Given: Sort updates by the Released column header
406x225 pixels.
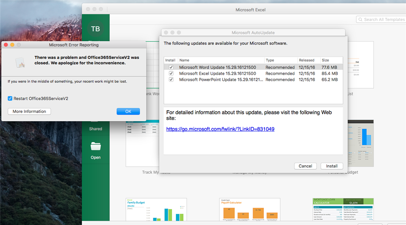Looking at the screenshot, I should point(308,60).
